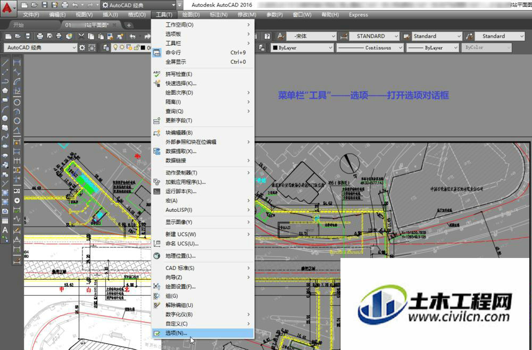The height and width of the screenshot is (350, 532).
Task: Select the Polygon tool in draw toolbar
Action: (5, 90)
